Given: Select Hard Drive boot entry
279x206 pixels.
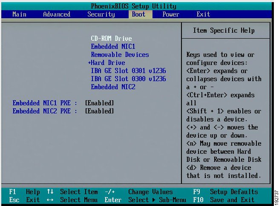Looking at the screenshot, I should coord(108,63).
